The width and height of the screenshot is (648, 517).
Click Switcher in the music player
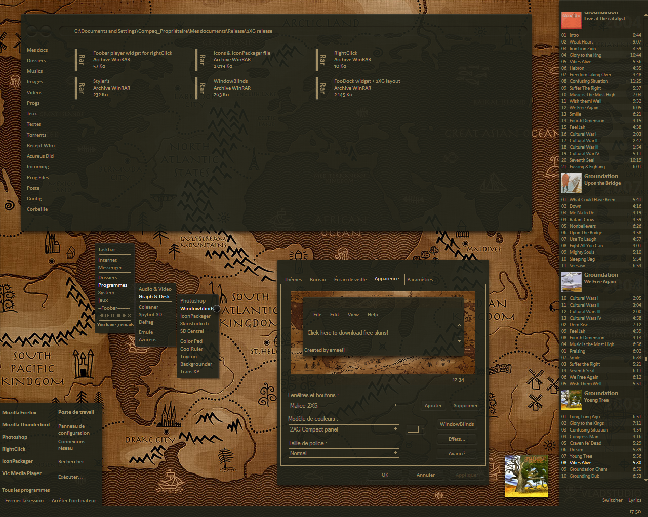point(613,500)
